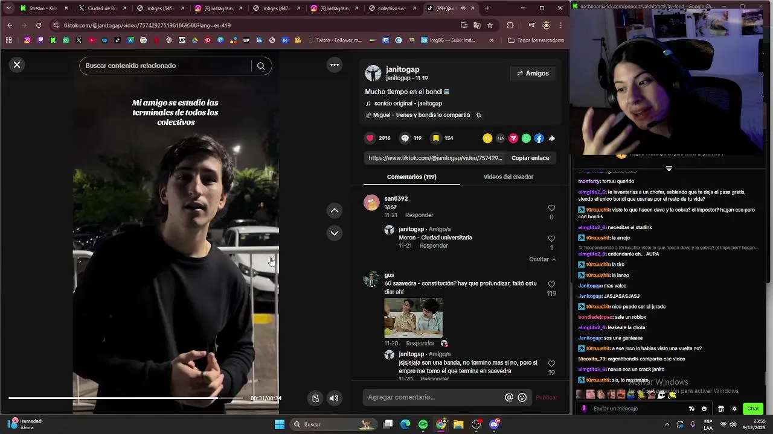
Task: Go to previous video with up arrow
Action: [x=335, y=210]
